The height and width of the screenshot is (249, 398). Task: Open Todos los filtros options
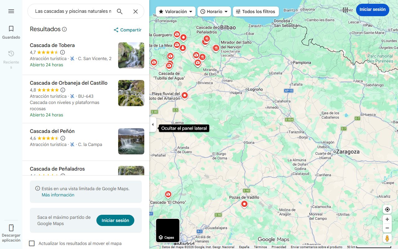pos(256,12)
